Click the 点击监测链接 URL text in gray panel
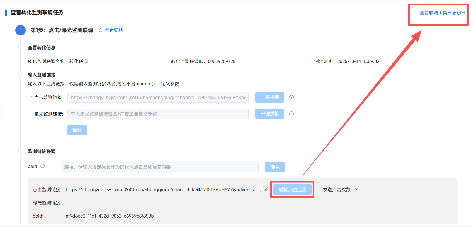 (164, 190)
